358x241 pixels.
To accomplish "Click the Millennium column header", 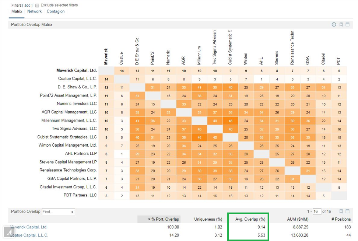I will click(x=199, y=56).
